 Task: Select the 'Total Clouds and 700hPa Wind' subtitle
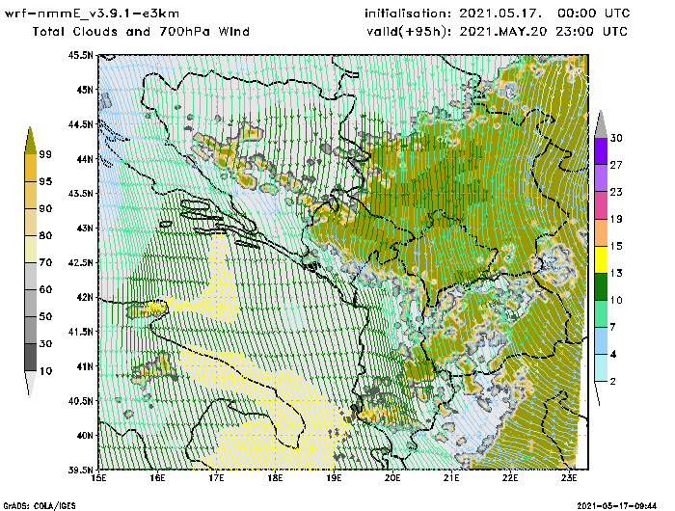[x=141, y=32]
